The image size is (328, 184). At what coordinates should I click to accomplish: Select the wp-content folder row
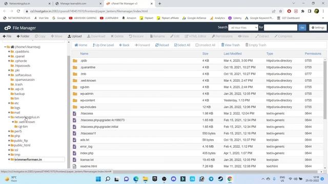coord(198,100)
